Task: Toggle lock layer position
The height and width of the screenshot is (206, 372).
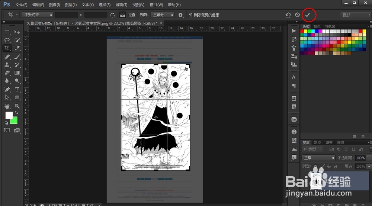Action: (x=329, y=167)
